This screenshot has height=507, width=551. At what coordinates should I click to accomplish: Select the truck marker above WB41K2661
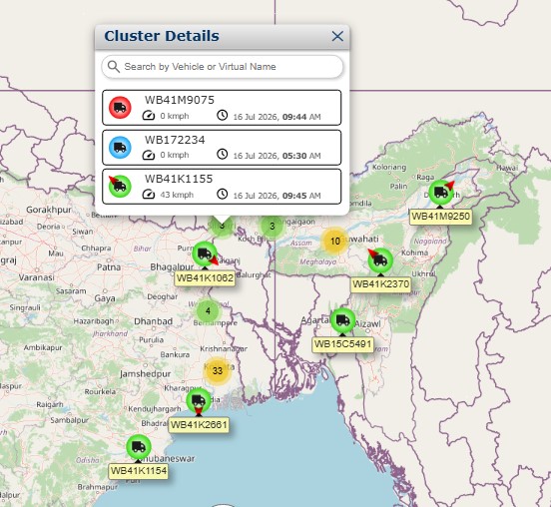[199, 400]
